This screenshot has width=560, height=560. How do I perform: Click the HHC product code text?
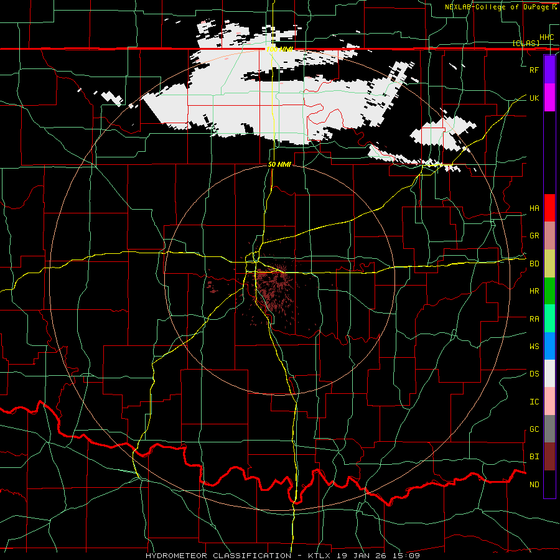[x=546, y=37]
